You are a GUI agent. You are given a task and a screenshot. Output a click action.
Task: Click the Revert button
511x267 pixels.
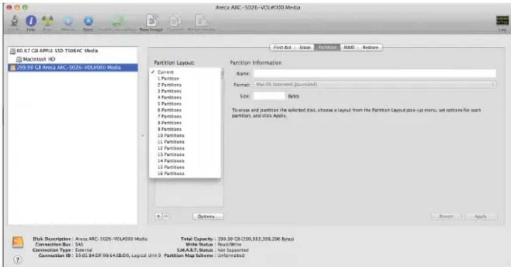click(x=446, y=216)
